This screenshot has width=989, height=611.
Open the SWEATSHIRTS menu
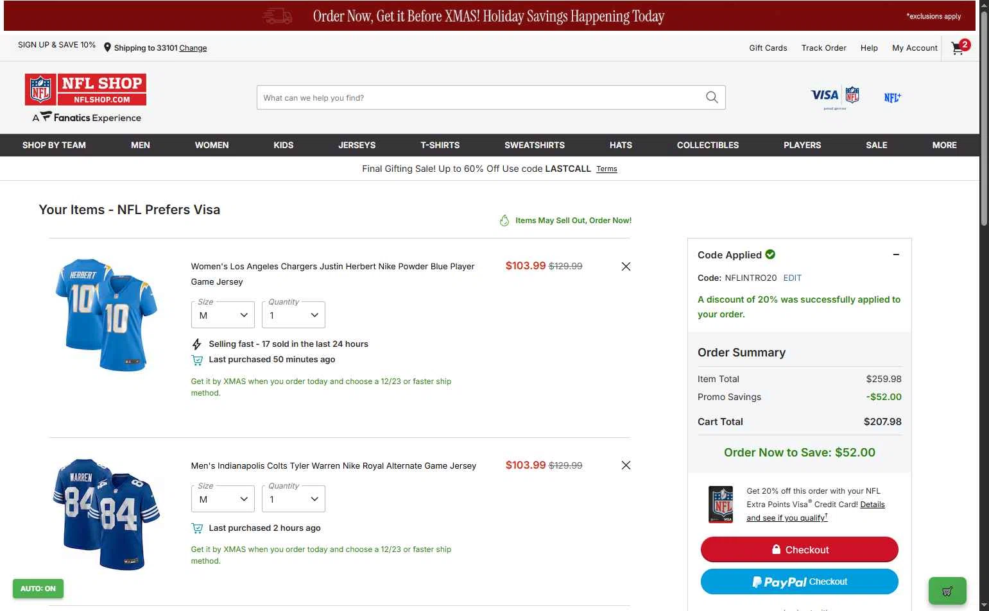point(535,146)
